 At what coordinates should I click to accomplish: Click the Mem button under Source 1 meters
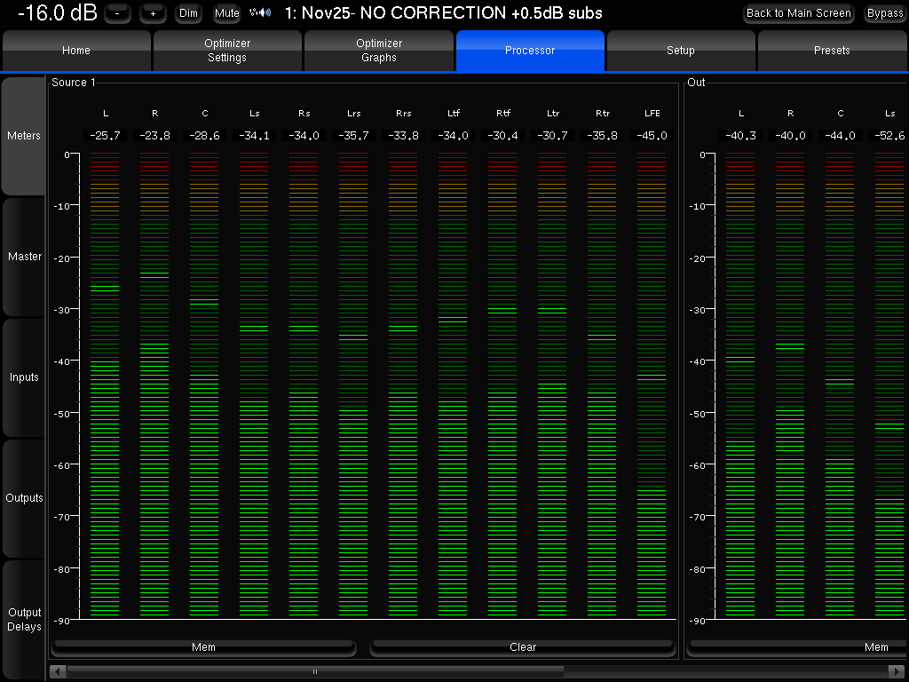point(203,647)
